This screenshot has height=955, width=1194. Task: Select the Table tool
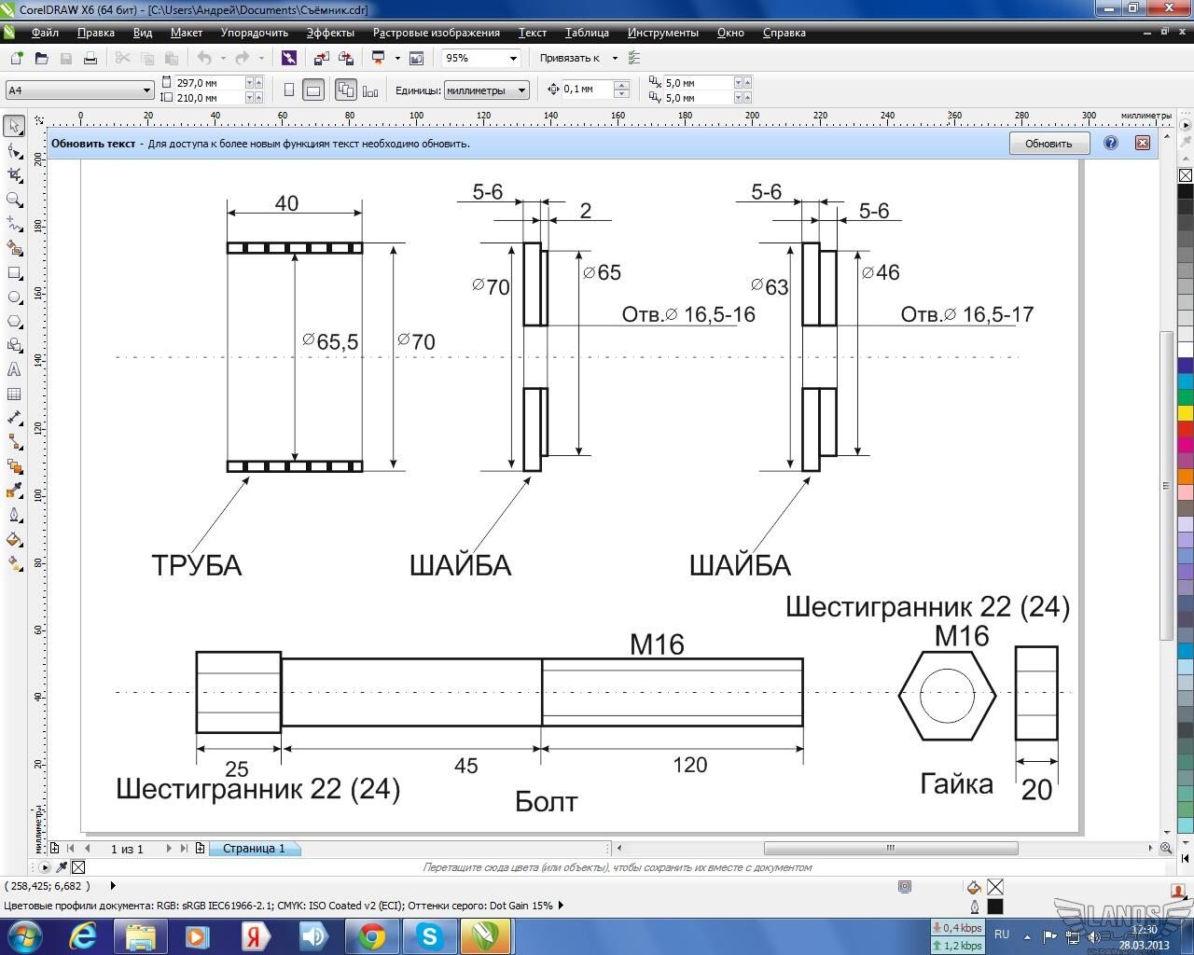[14, 394]
